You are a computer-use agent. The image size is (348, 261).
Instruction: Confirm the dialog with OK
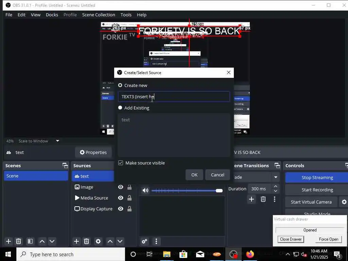pos(194,175)
